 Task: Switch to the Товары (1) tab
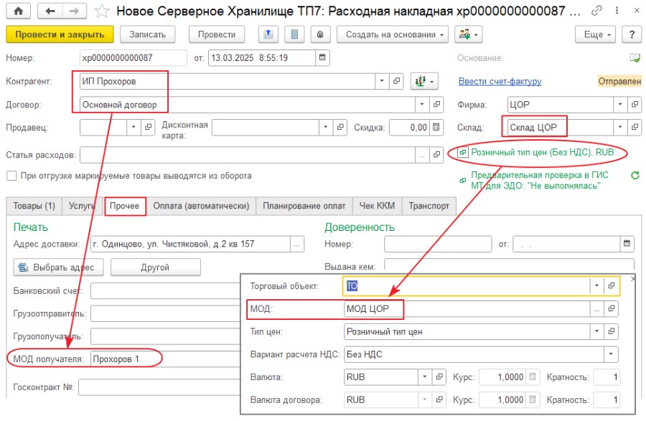click(34, 206)
